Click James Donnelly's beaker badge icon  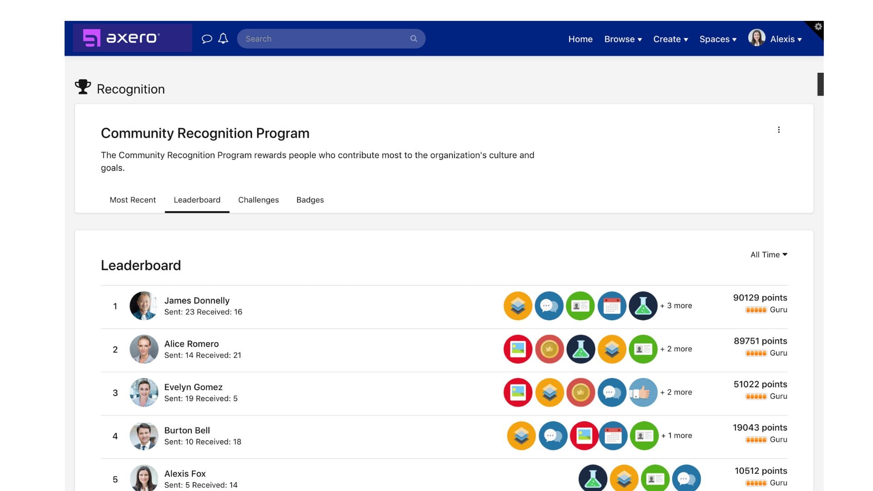click(643, 306)
